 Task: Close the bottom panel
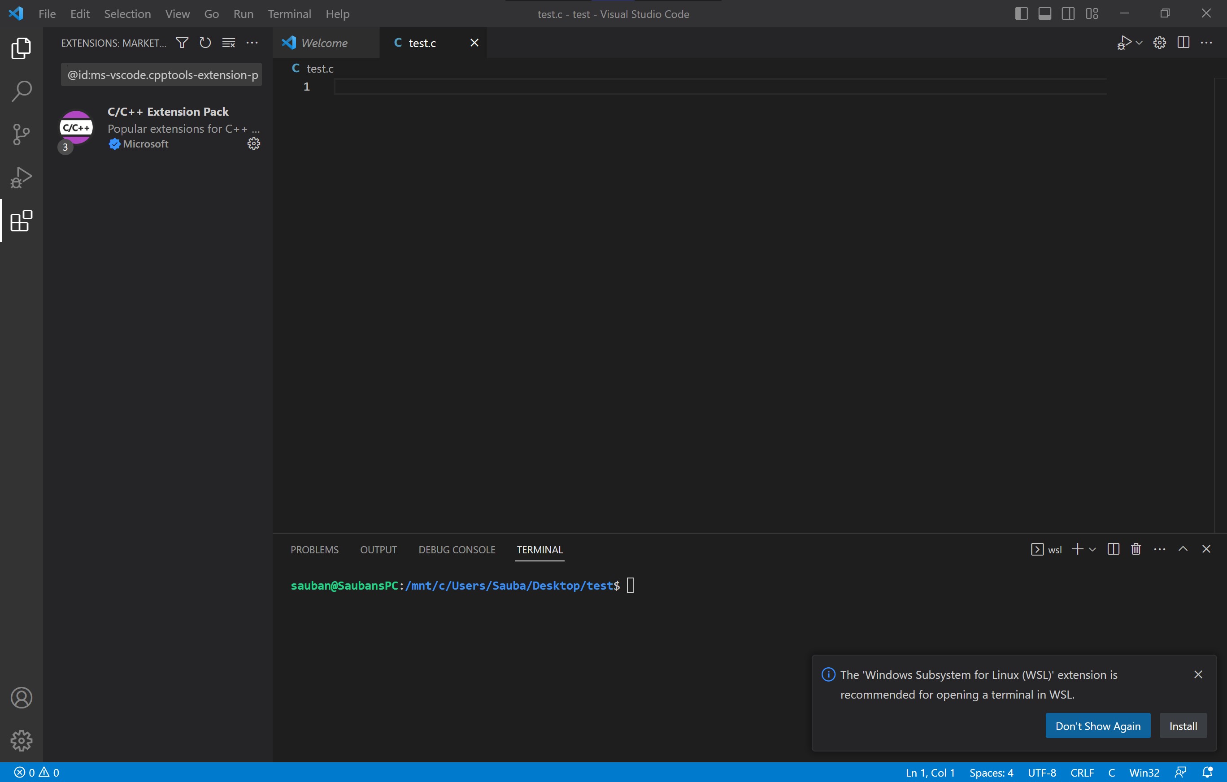1206,549
